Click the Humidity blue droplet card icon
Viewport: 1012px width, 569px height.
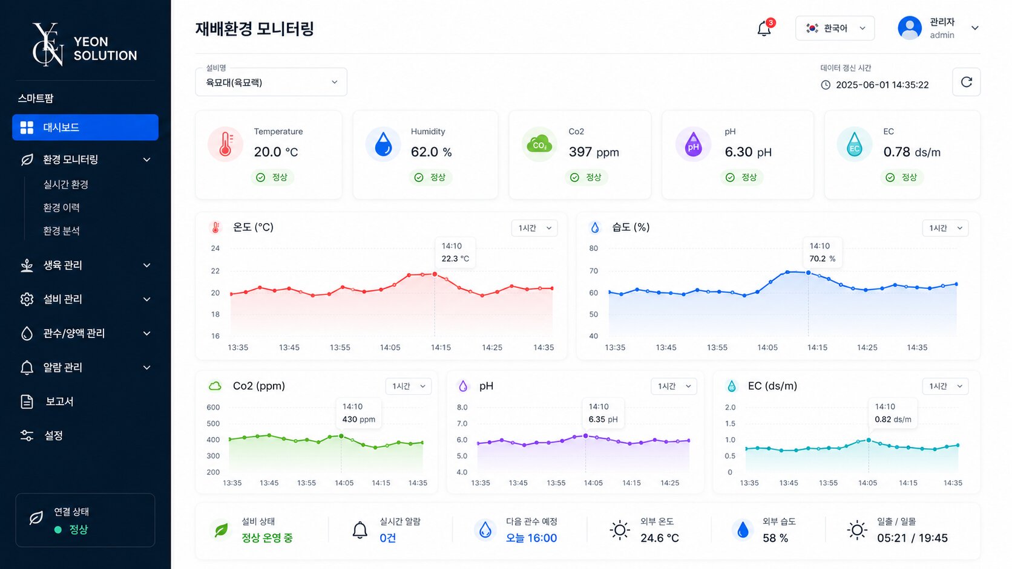[383, 145]
